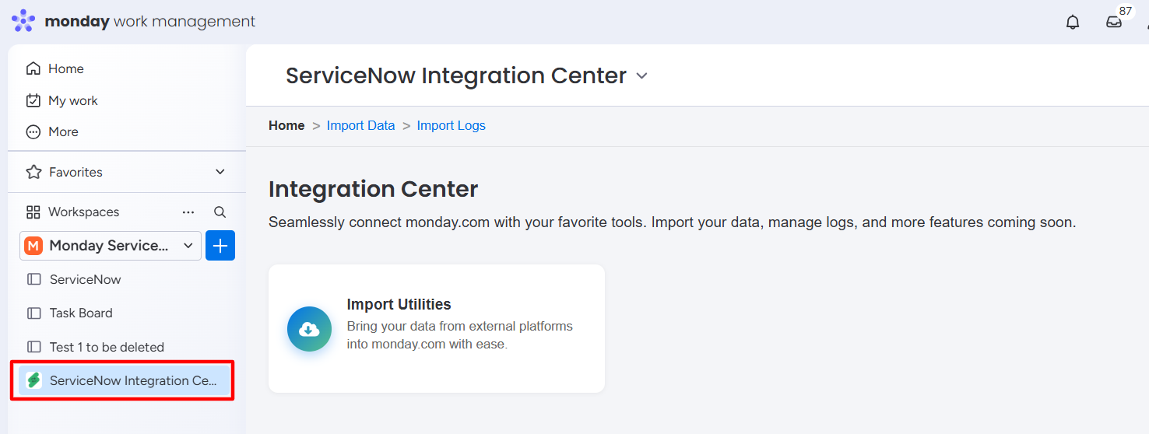Image resolution: width=1149 pixels, height=434 pixels.
Task: Click the Workspaces label
Action: pyautogui.click(x=84, y=212)
